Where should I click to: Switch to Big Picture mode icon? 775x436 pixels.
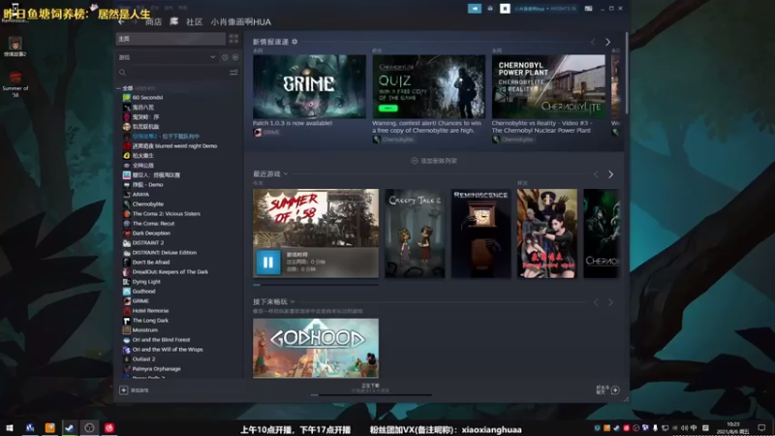coord(588,9)
